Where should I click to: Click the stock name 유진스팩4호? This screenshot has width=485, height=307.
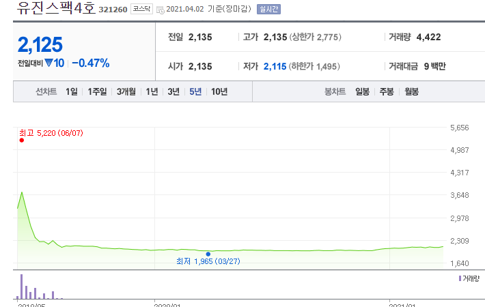coord(56,8)
